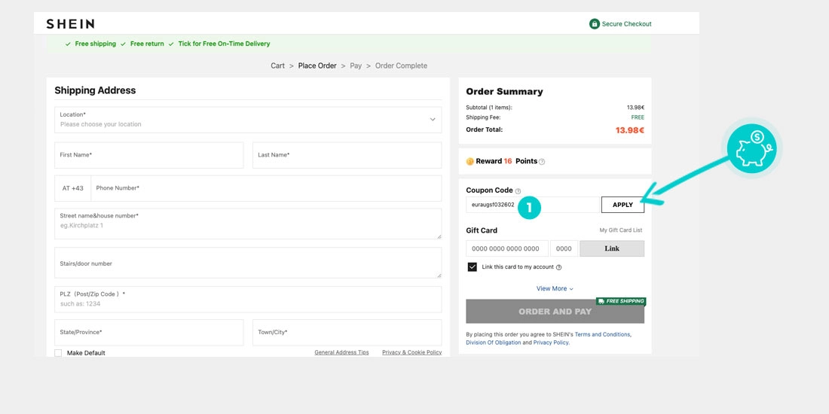Click the gift card PIN field

pos(564,248)
